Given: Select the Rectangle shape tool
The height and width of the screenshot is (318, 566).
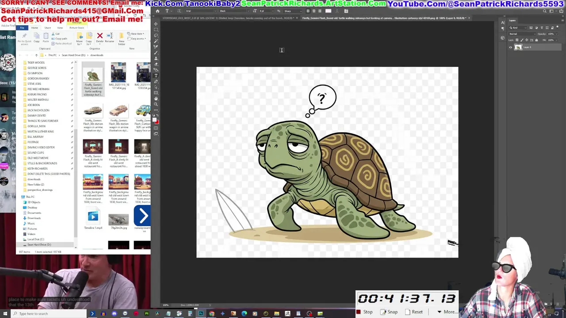Looking at the screenshot, I should pos(156,93).
